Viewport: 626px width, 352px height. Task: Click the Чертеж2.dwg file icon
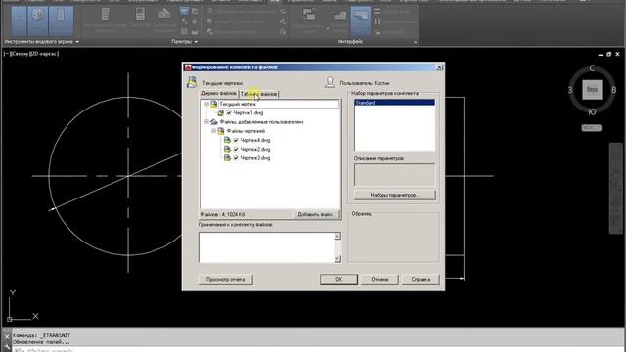[227, 149]
